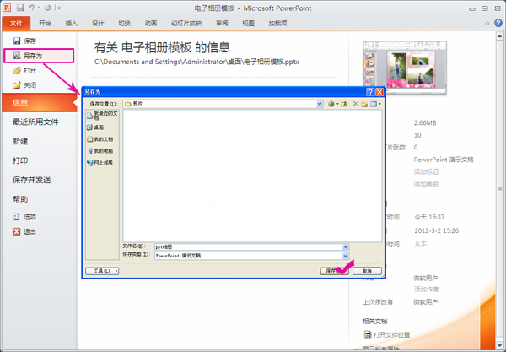Click the 打开文件位置 link
Screen dimensions: 506x352
click(391, 335)
